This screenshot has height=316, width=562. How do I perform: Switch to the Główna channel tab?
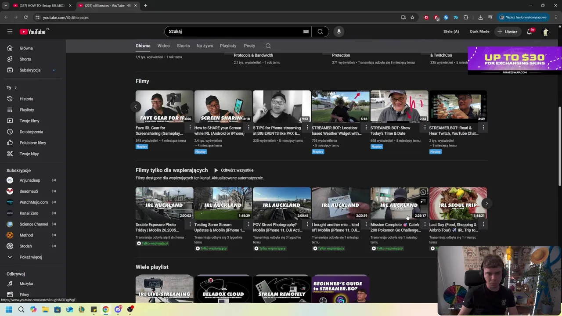143,46
